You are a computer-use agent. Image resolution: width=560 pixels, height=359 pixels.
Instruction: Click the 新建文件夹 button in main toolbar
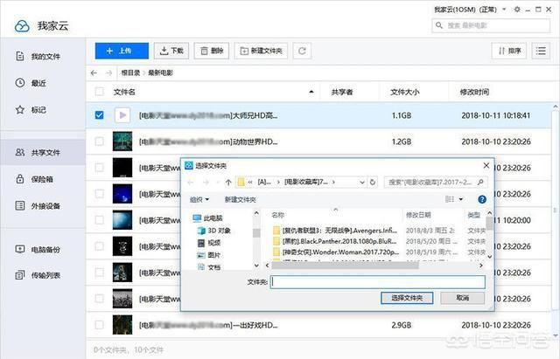pos(261,51)
